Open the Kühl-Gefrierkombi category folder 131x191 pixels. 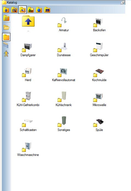click(28, 99)
